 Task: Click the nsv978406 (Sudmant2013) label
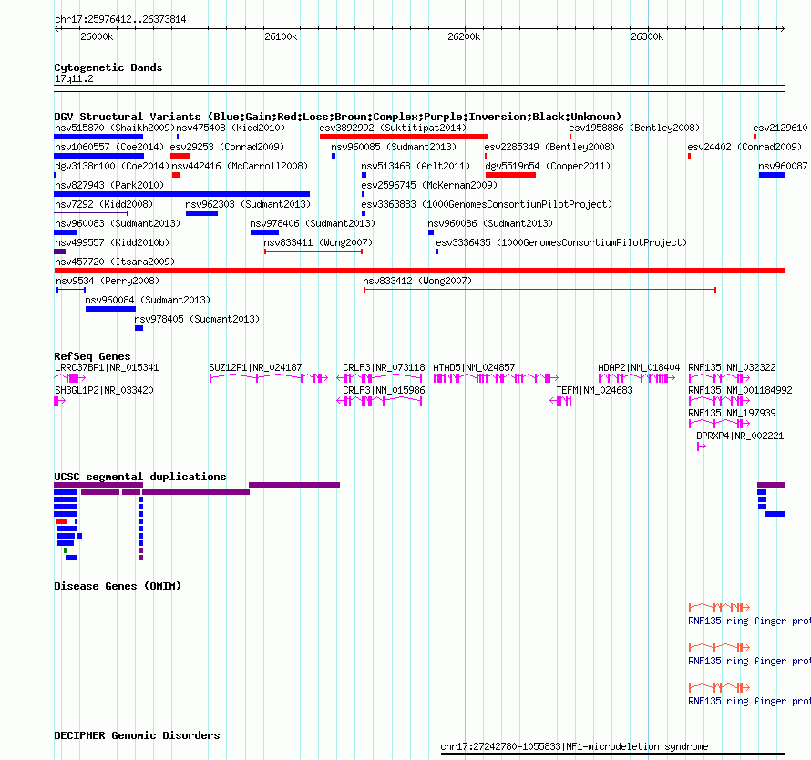313,223
